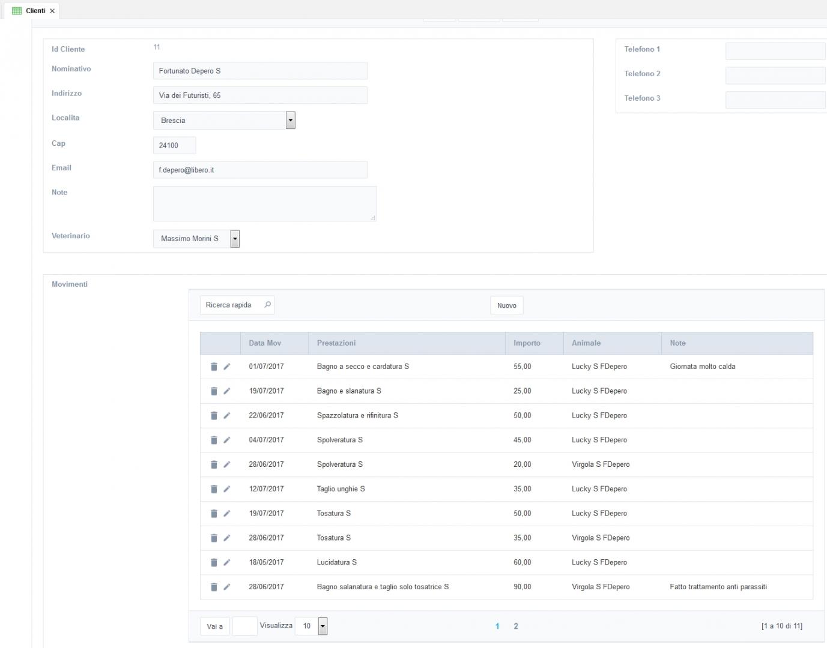
Task: Click inside the Note text area
Action: click(265, 203)
